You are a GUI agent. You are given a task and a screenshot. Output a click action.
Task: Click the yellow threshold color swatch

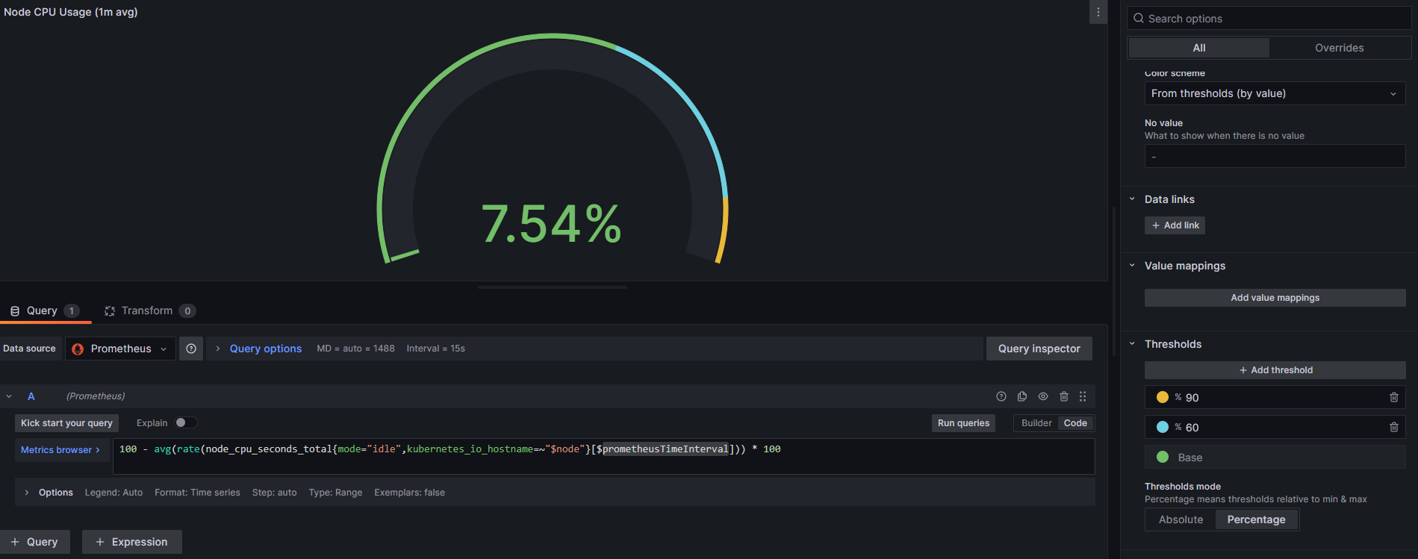(1163, 397)
